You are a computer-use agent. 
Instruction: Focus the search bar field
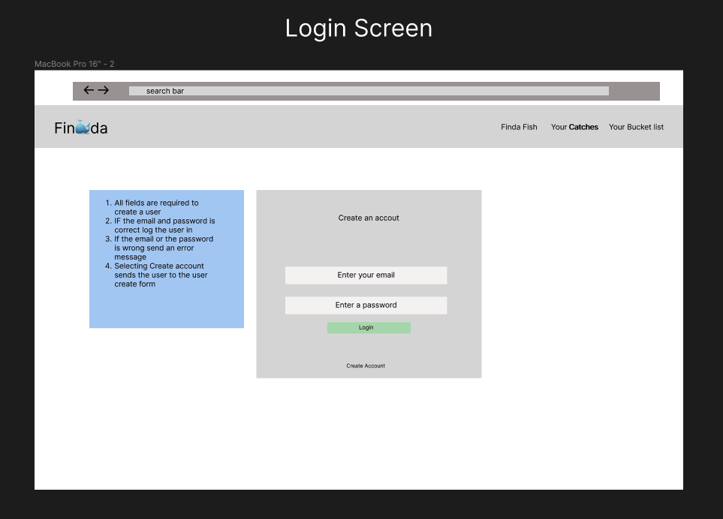[369, 91]
